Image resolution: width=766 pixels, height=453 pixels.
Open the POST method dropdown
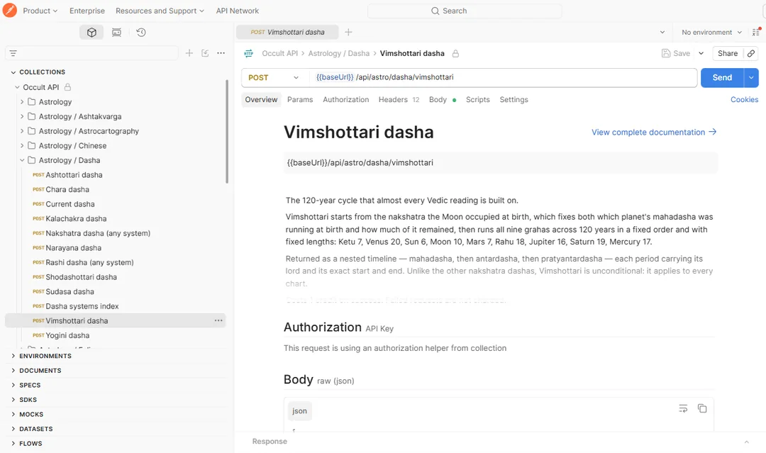tap(274, 77)
